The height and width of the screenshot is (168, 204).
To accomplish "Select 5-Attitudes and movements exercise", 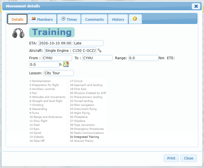I will tap(47, 97).
